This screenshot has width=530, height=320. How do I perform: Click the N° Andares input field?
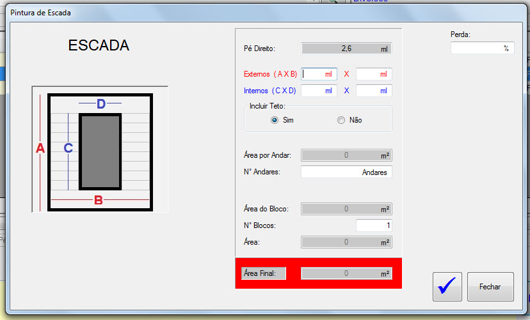coord(346,172)
